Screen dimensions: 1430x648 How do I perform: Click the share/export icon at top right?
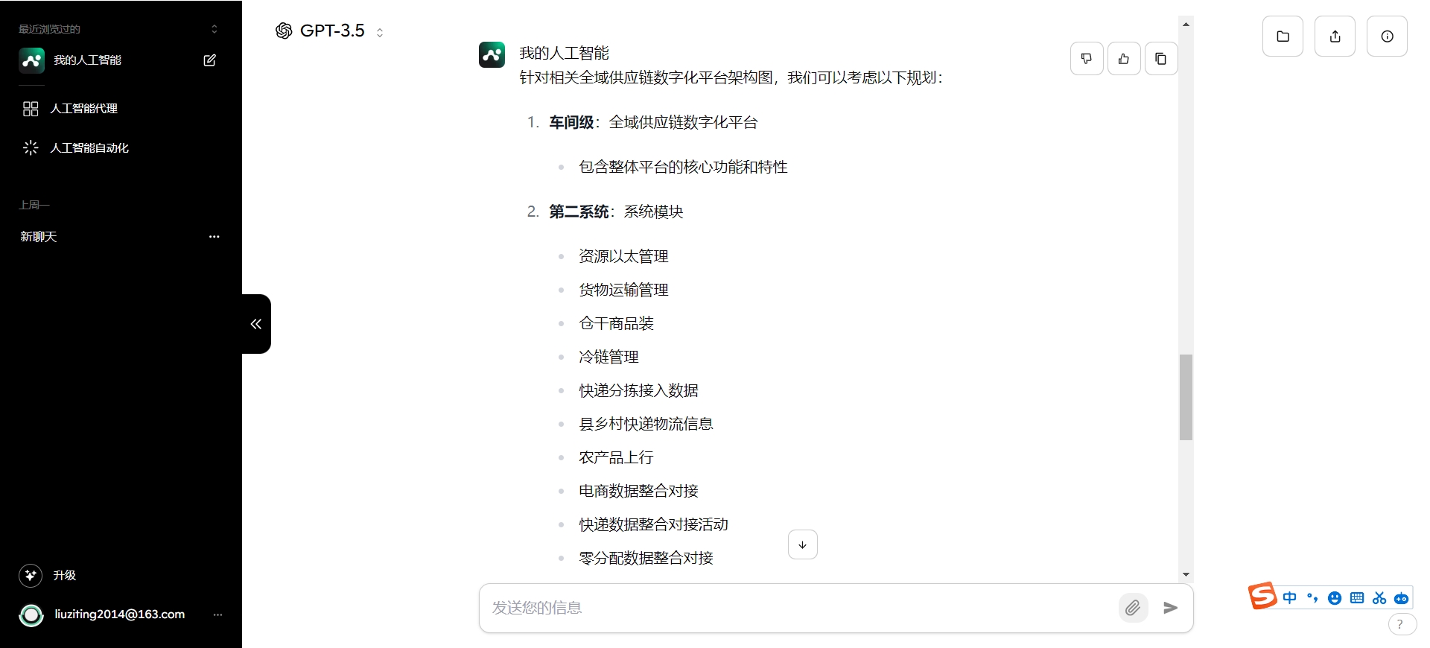[1335, 36]
